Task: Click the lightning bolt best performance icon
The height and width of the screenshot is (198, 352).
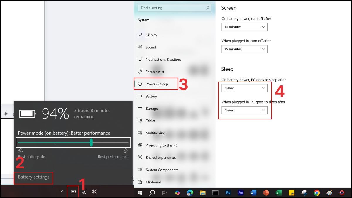Action: (x=126, y=150)
